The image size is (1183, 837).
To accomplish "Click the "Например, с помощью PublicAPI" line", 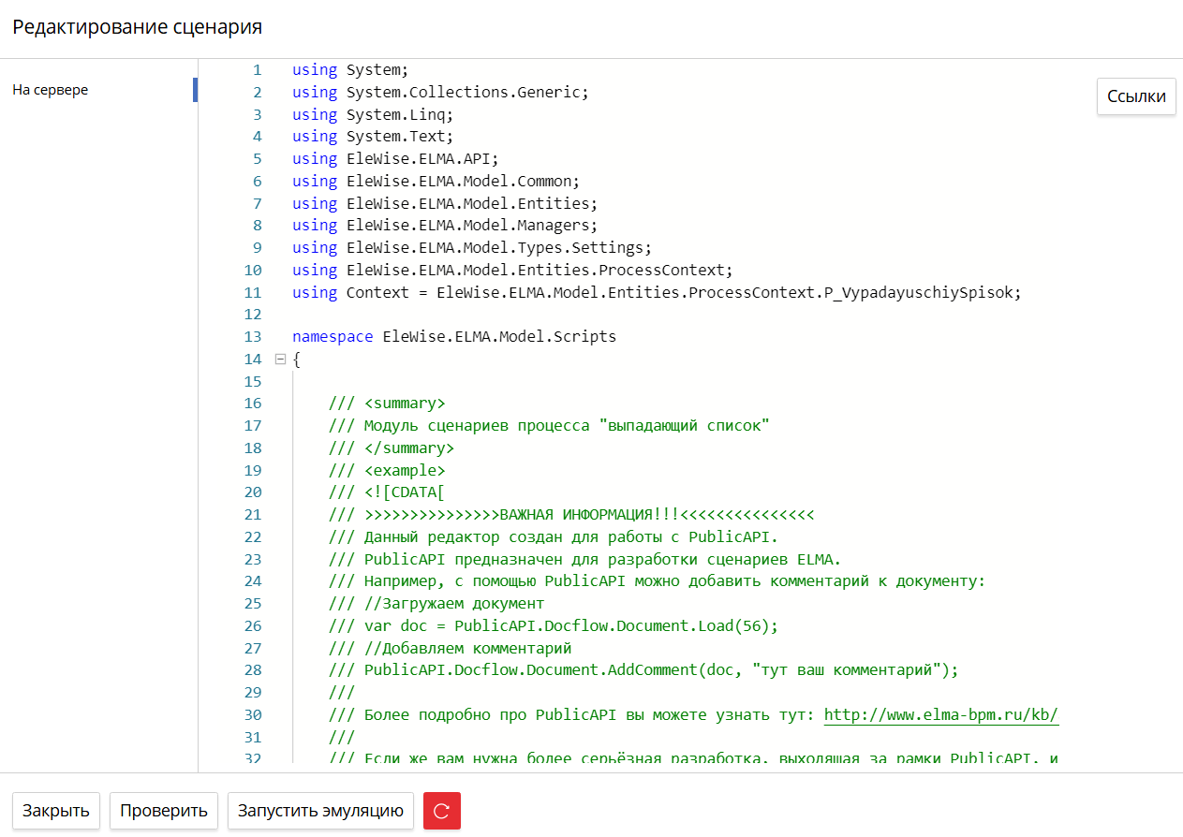I will [x=657, y=581].
